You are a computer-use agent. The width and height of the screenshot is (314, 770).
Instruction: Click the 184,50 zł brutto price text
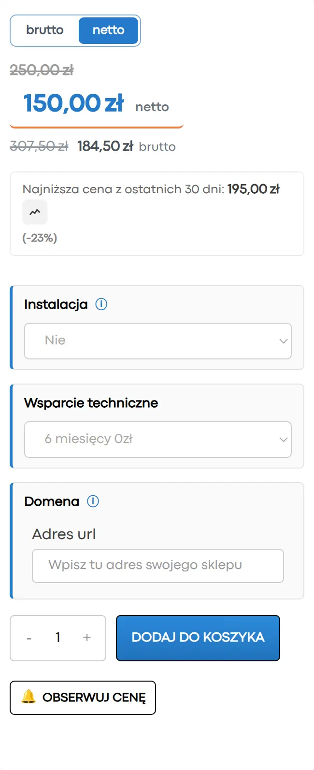click(x=126, y=146)
